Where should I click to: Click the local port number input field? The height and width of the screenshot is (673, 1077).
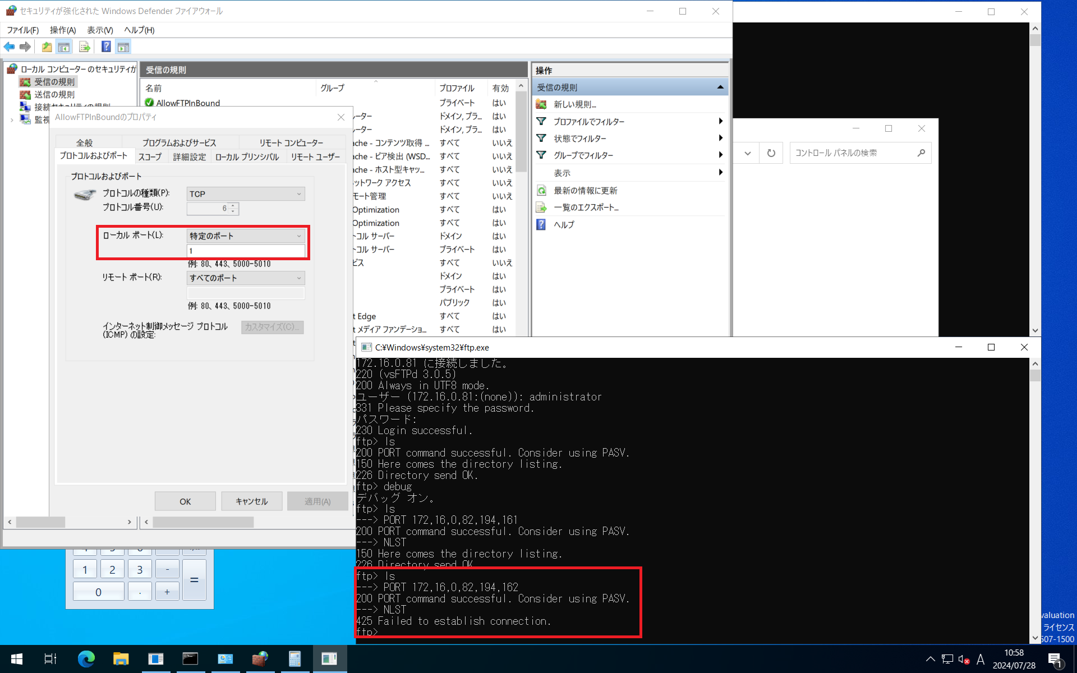pyautogui.click(x=245, y=251)
